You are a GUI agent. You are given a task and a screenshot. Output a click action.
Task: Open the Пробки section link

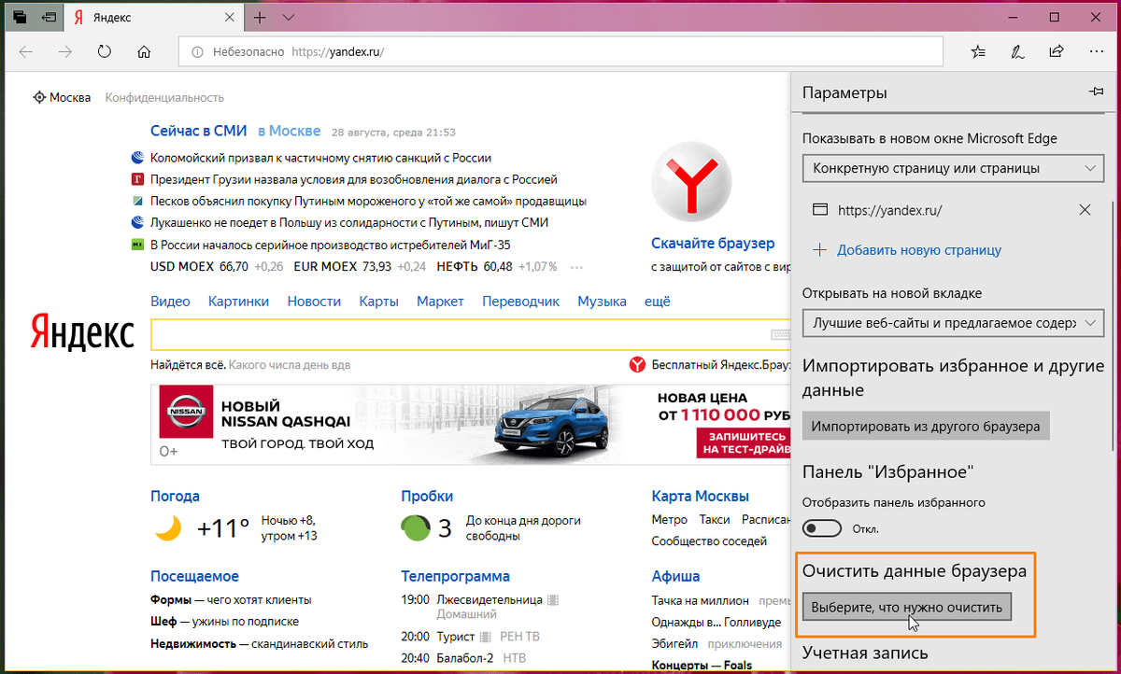tap(427, 497)
